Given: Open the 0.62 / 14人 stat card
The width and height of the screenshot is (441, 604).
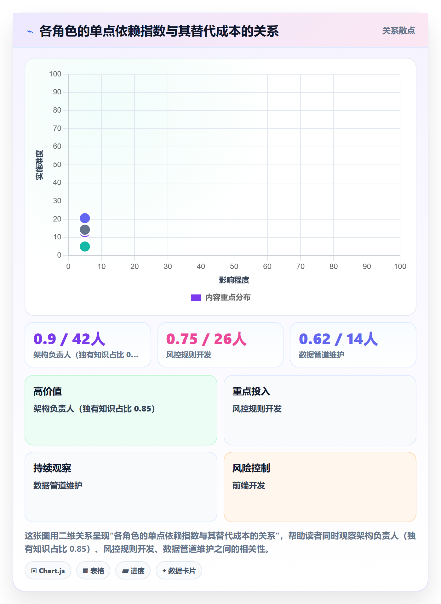Looking at the screenshot, I should click(353, 345).
